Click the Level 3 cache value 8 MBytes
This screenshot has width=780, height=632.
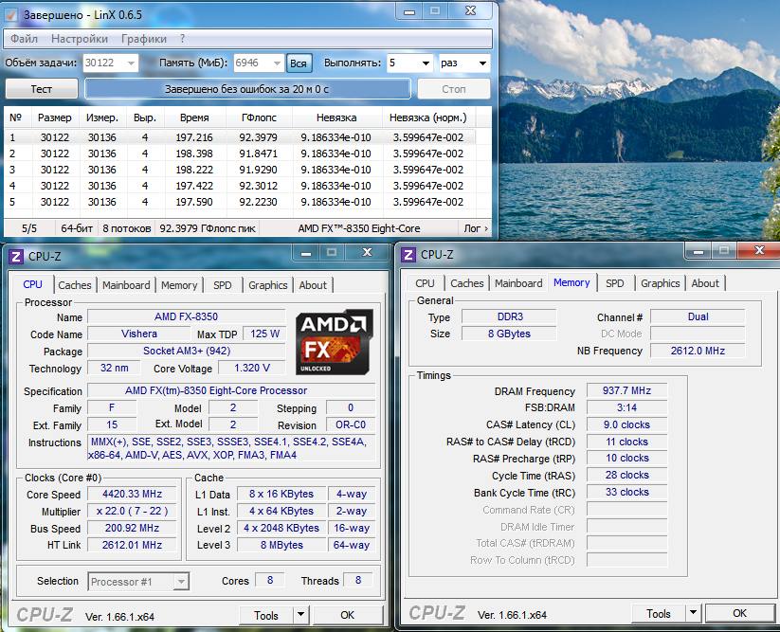point(281,545)
